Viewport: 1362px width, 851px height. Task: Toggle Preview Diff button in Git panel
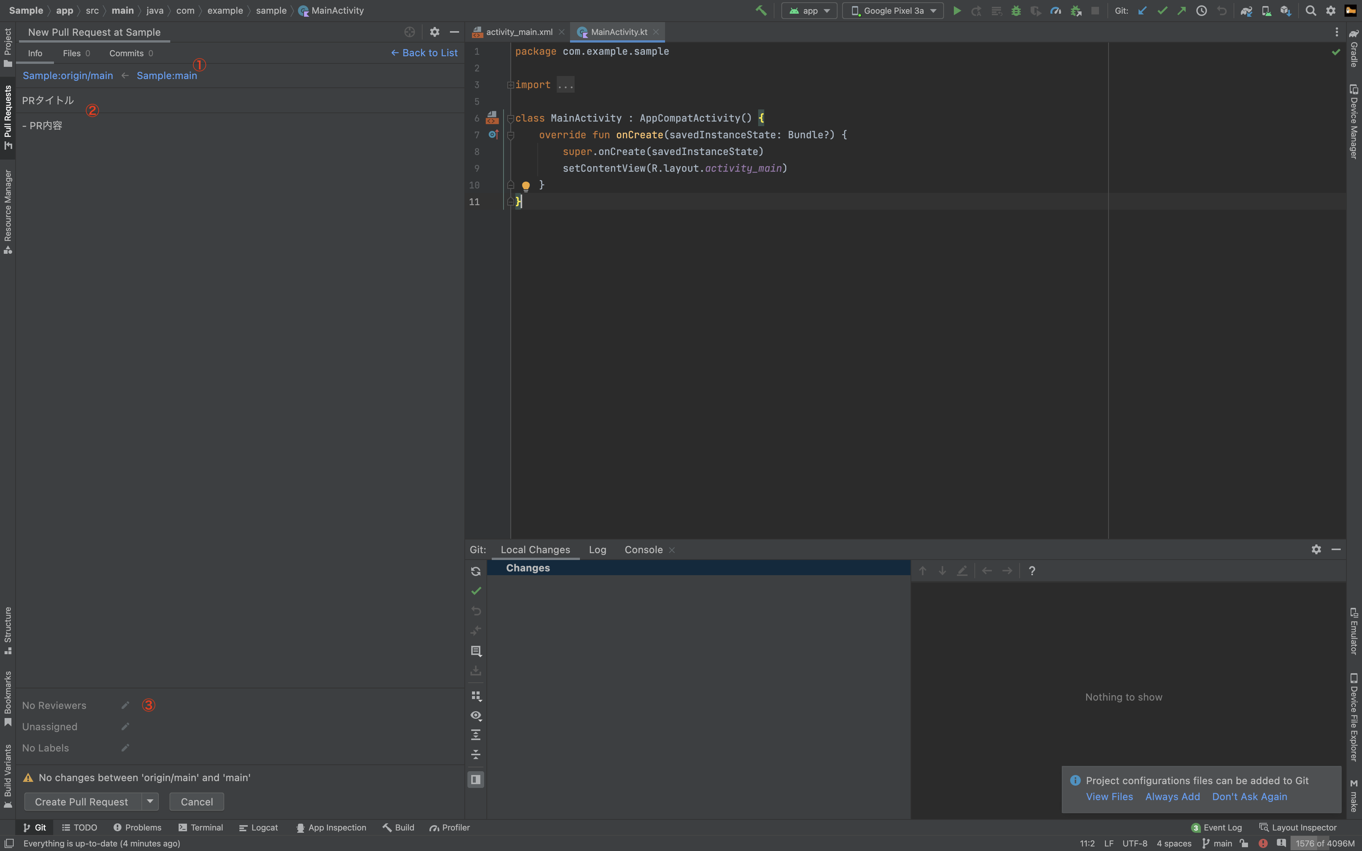(x=475, y=780)
